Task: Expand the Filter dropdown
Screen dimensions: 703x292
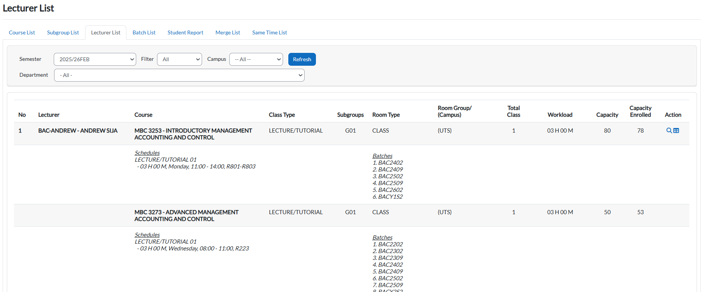Action: (179, 59)
